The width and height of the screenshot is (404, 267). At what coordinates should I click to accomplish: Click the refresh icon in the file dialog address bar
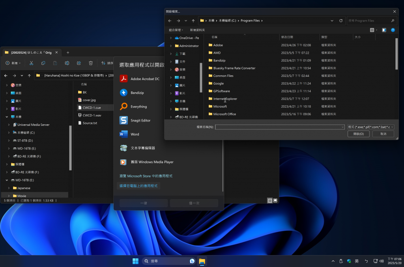341,21
